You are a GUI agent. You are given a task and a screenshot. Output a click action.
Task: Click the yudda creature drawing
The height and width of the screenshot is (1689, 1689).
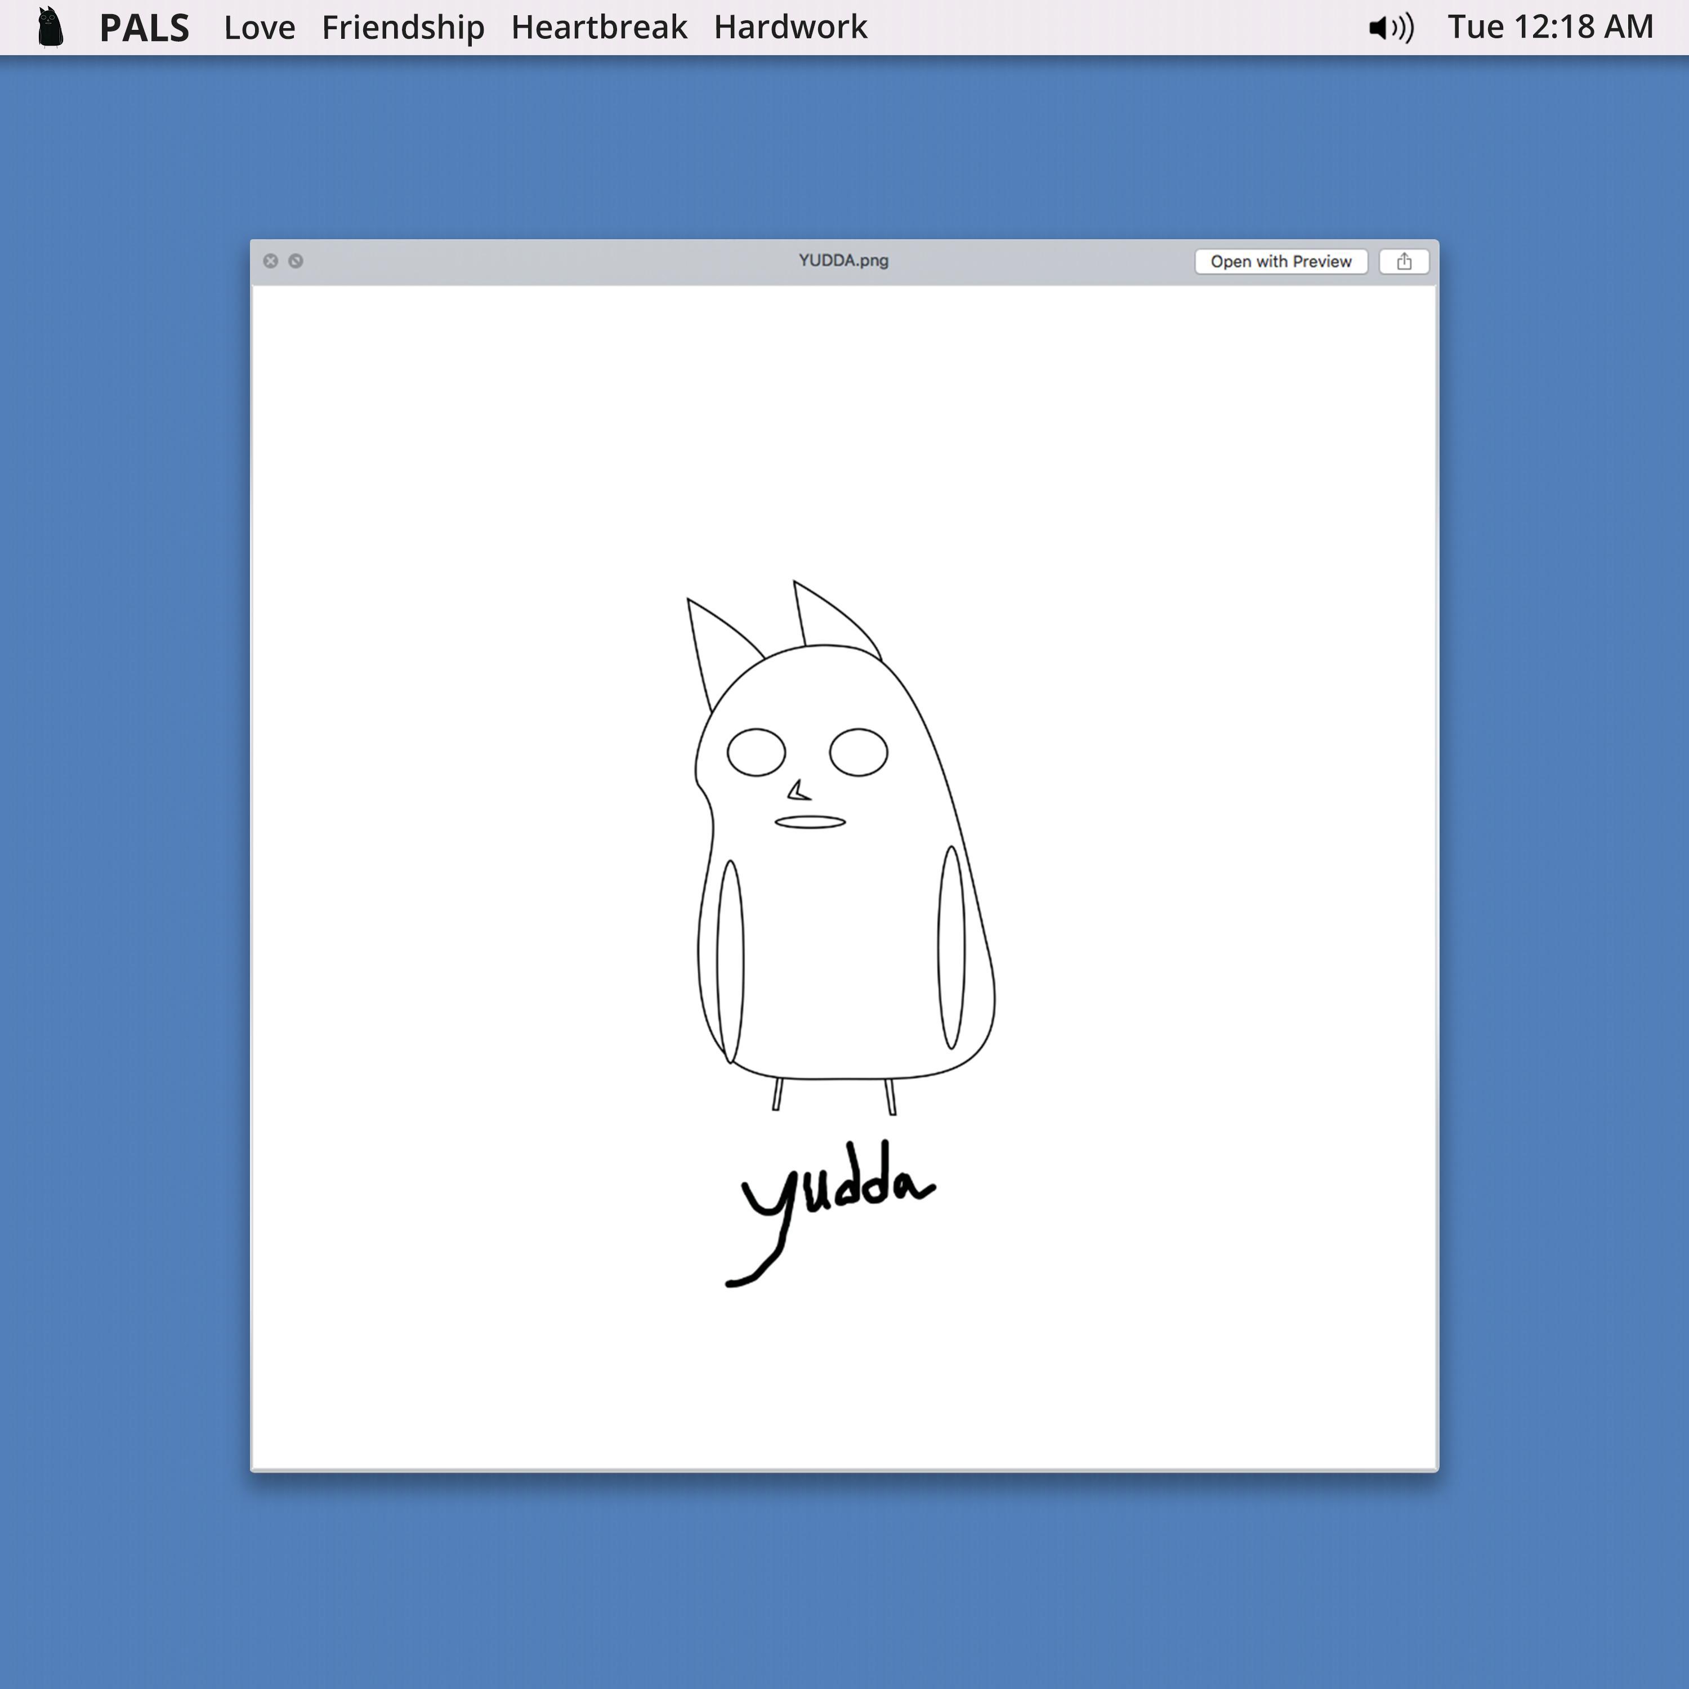(840, 847)
